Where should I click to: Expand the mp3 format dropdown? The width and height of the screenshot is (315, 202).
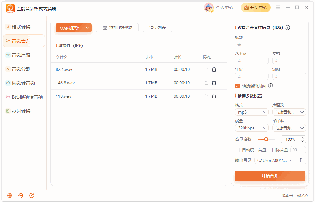point(252,112)
